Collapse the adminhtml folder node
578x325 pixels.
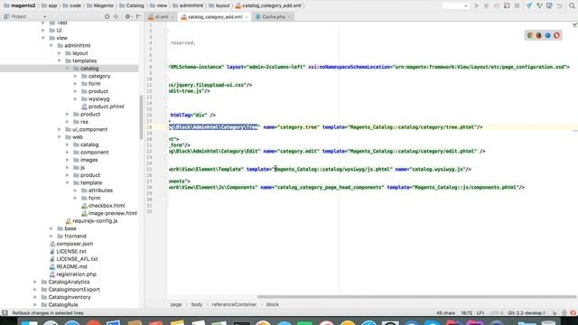point(51,46)
